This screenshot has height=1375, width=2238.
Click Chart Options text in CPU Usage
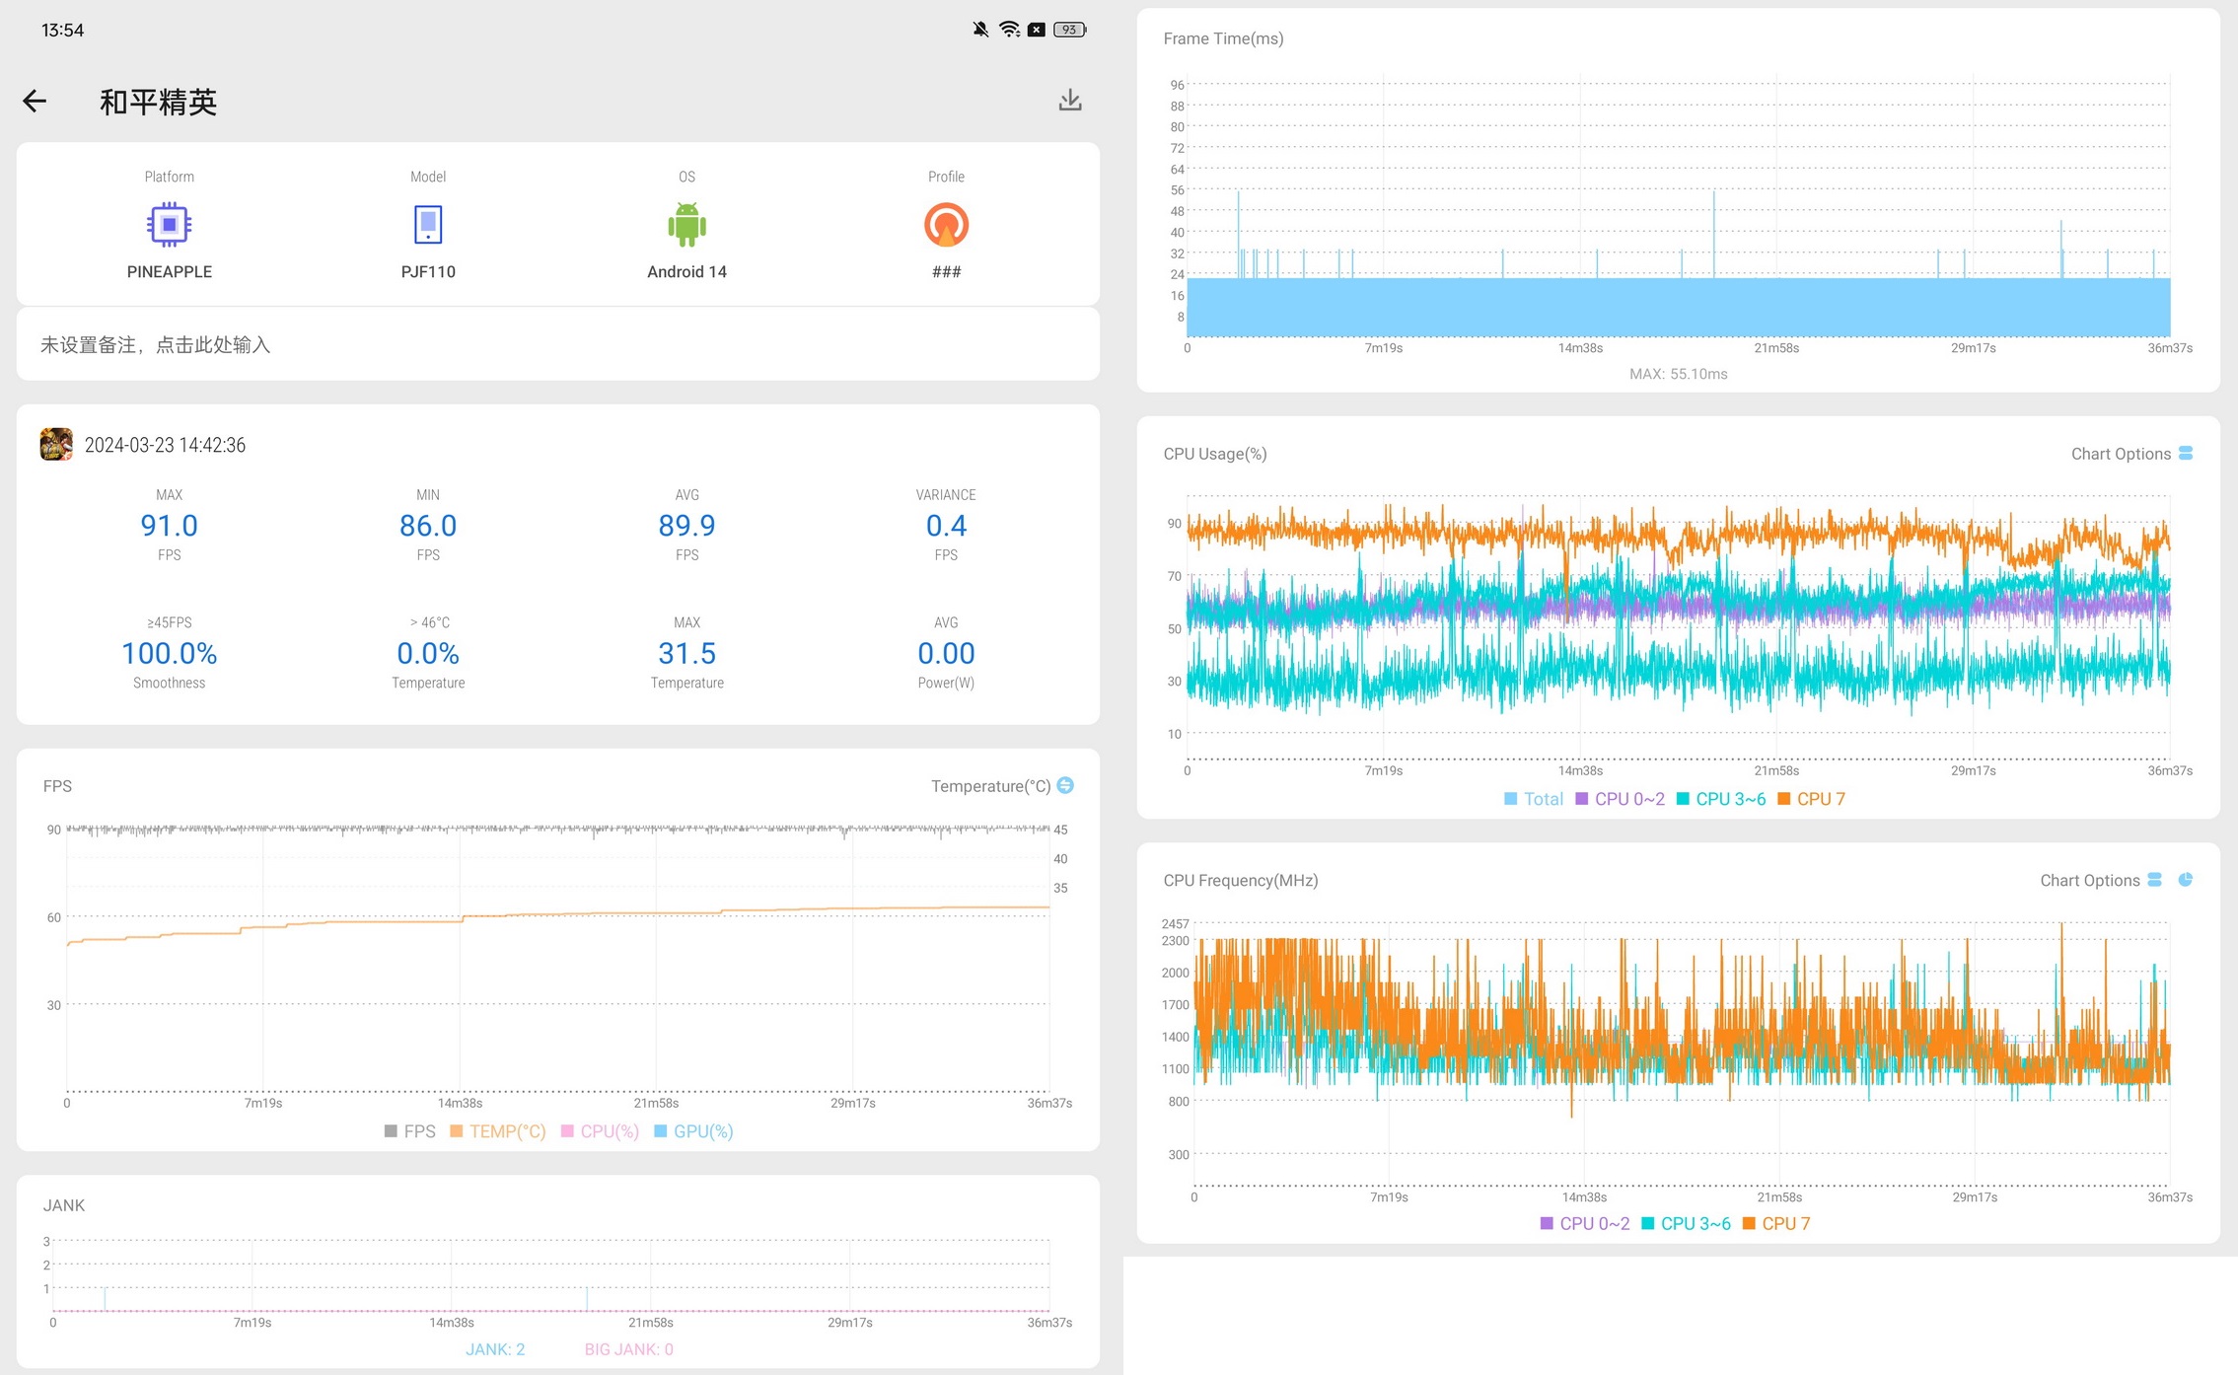[x=2121, y=454]
